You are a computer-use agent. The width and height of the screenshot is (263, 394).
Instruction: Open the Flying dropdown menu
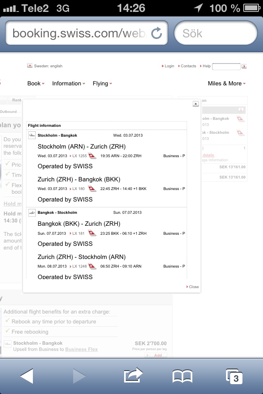[x=102, y=83]
